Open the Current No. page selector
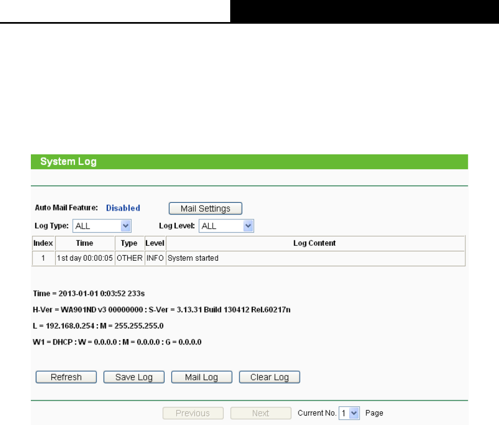 point(349,413)
